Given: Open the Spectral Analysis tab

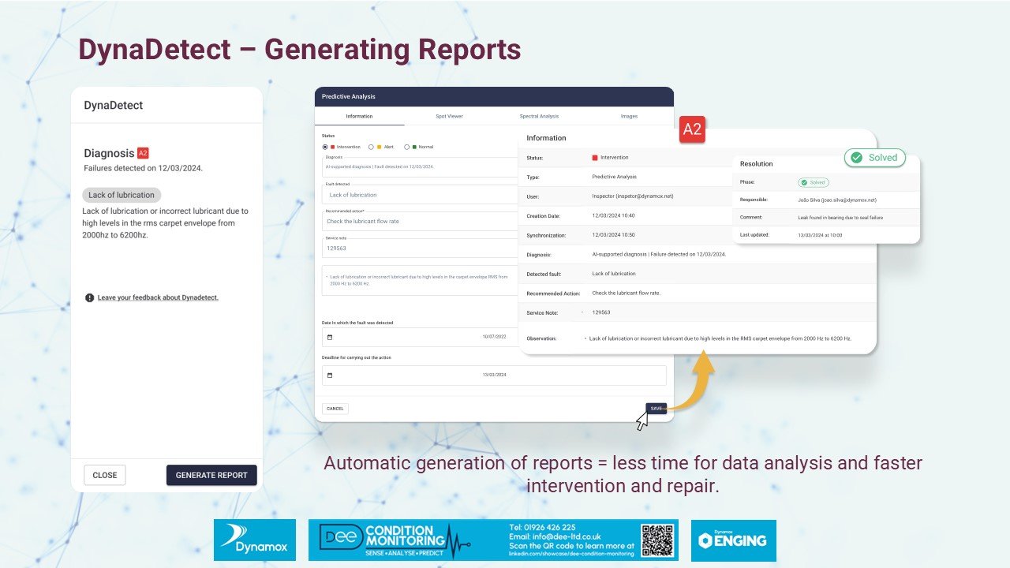Looking at the screenshot, I should [x=539, y=116].
